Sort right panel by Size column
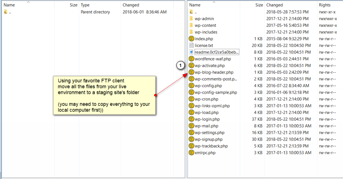This screenshot has height=179, width=343. pos(259,5)
